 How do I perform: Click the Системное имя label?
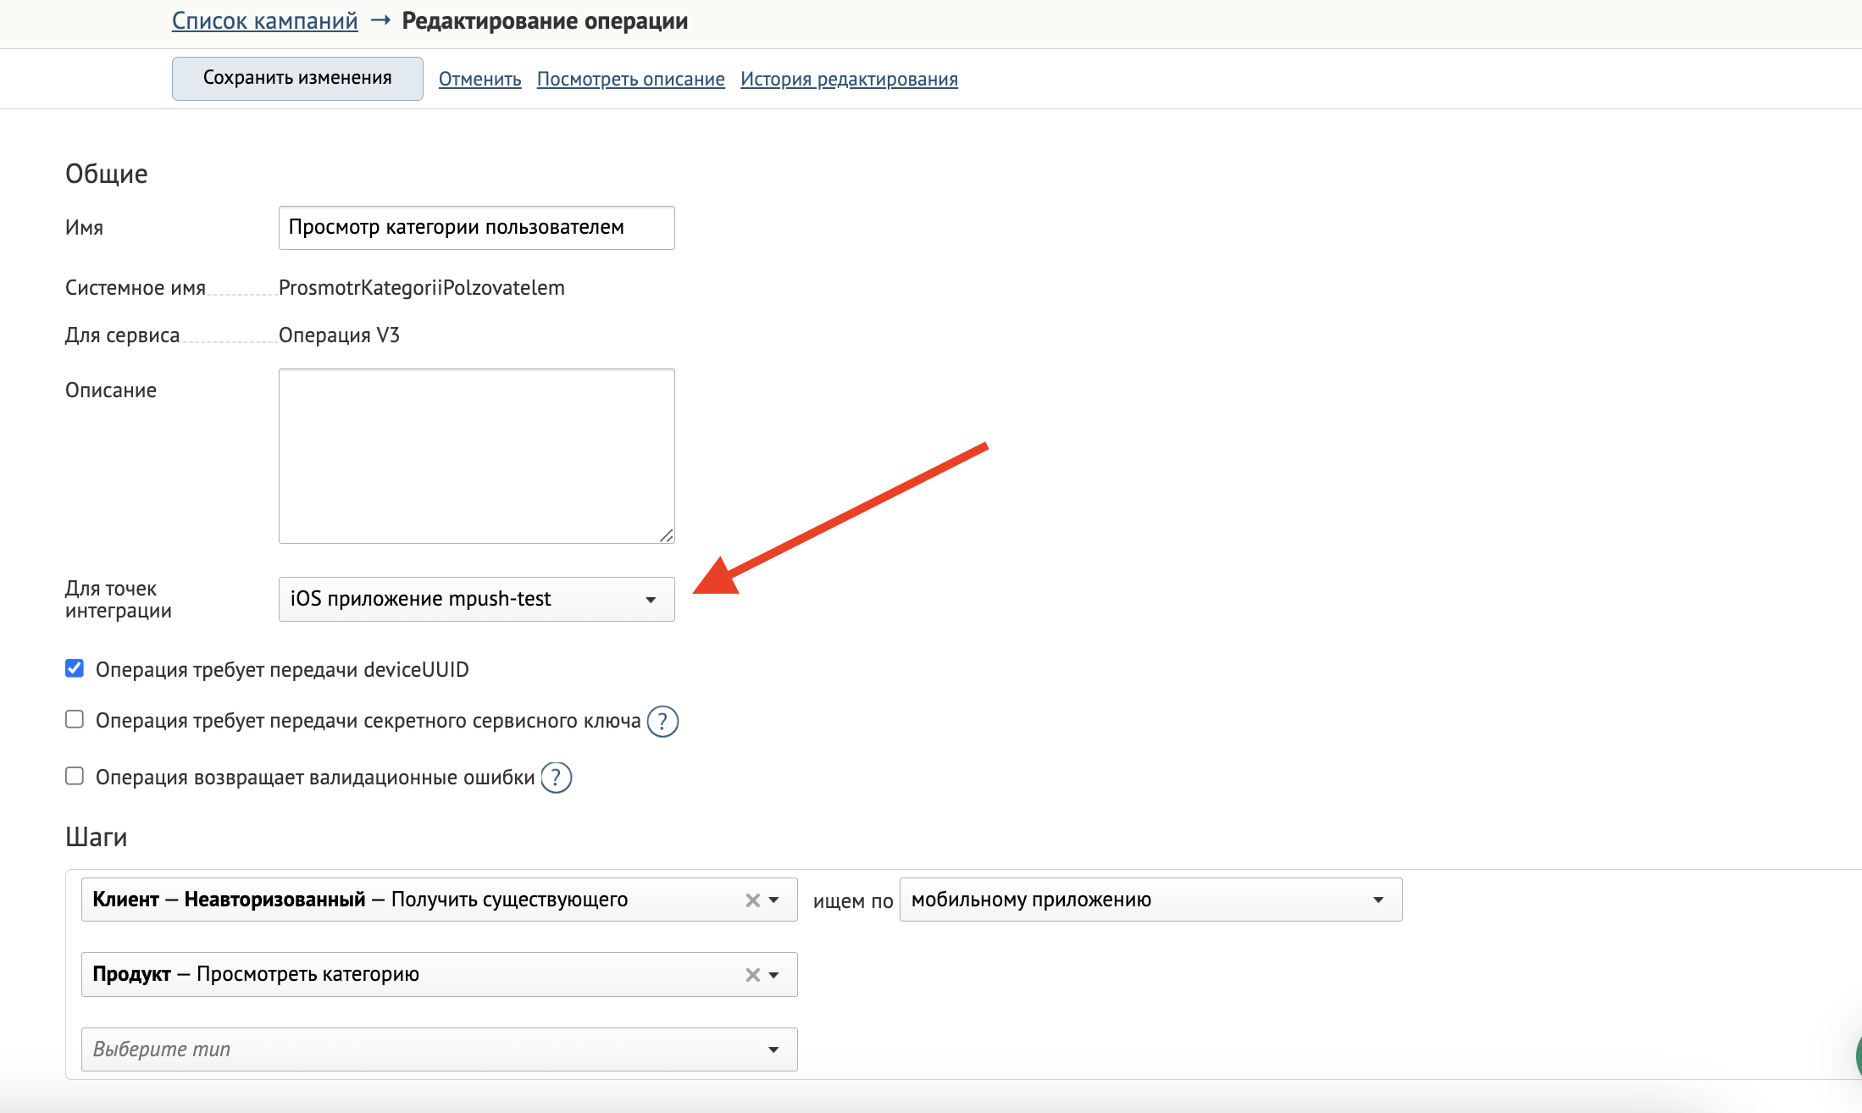tap(136, 288)
